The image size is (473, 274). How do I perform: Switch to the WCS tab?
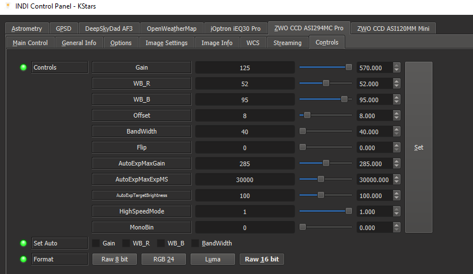(253, 43)
